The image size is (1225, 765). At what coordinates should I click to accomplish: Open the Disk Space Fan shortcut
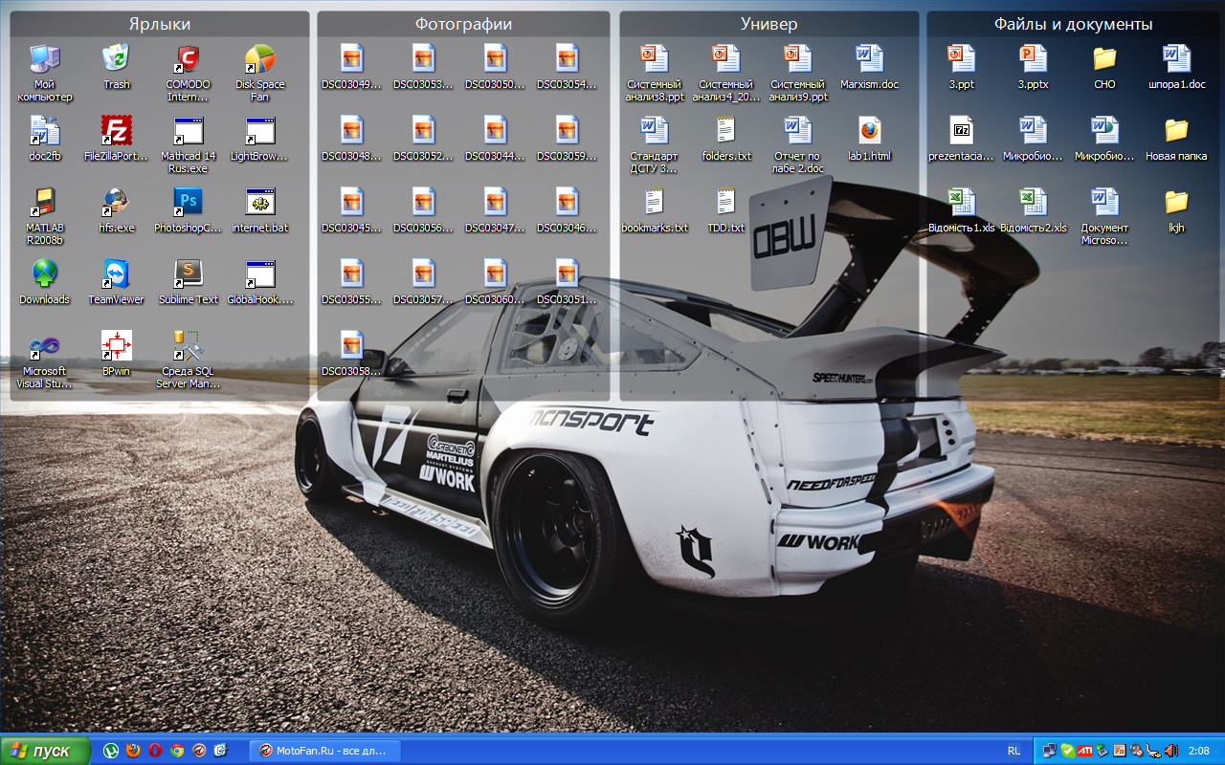pos(260,59)
